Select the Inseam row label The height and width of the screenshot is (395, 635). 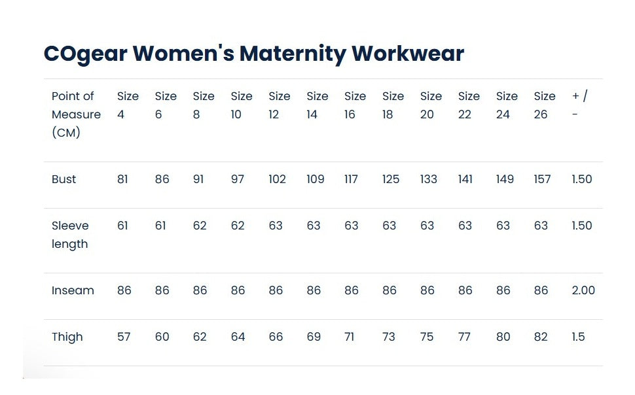click(73, 290)
